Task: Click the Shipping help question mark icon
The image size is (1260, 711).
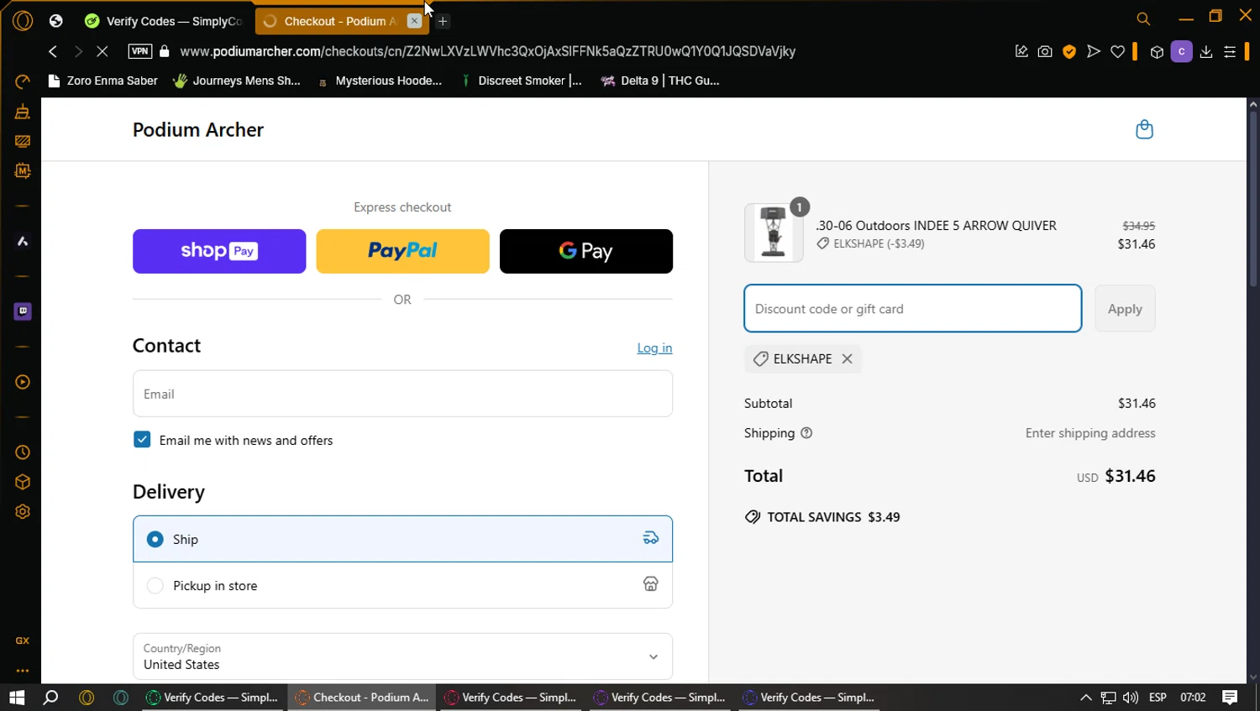Action: point(806,433)
